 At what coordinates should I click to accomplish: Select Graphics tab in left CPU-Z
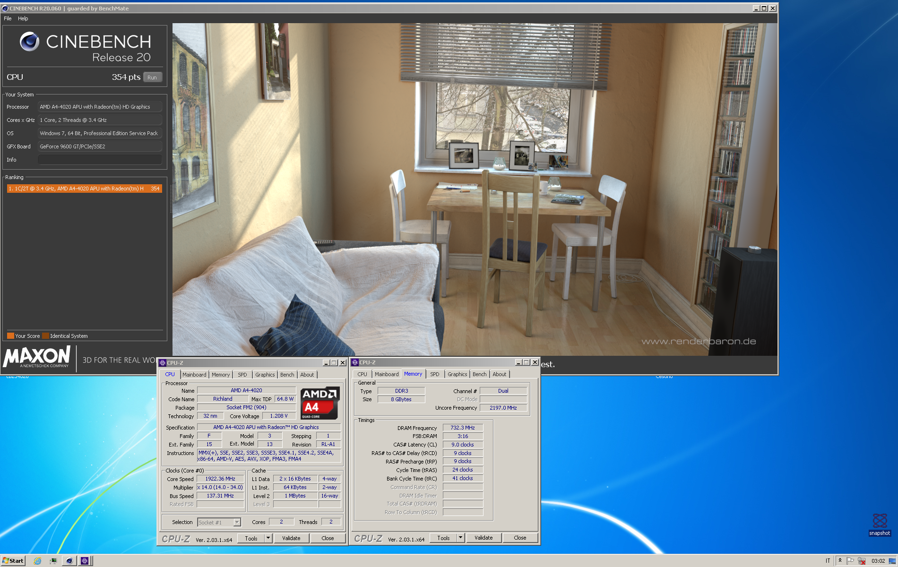tap(265, 375)
